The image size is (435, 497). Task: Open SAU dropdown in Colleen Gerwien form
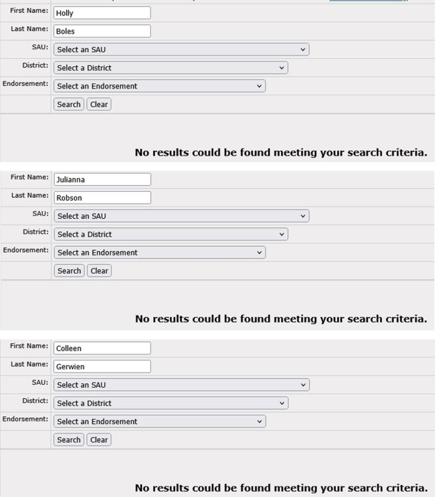point(181,385)
